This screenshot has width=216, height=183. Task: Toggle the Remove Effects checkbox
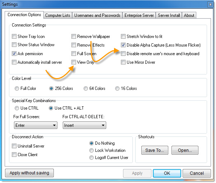pyautogui.click(x=74, y=45)
